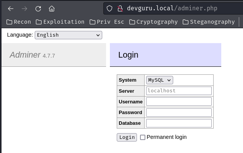Reload the page with the refresh icon
Screen dimensions: 243x153
tap(38, 9)
